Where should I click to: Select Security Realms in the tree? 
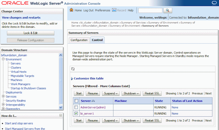[x=16, y=101]
